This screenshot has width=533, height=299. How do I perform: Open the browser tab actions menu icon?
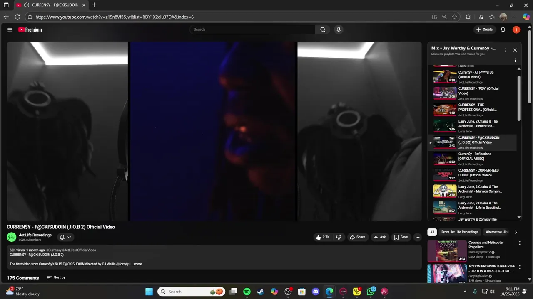click(x=6, y=5)
